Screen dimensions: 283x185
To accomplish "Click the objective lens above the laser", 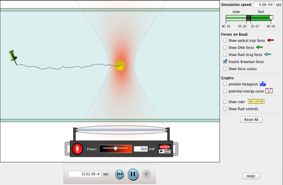I will [x=121, y=130].
